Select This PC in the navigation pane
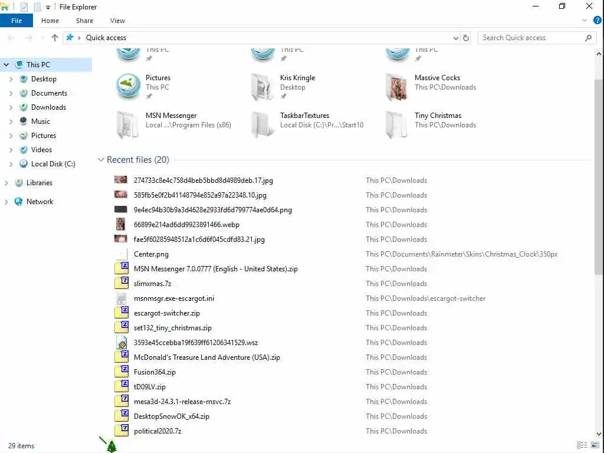Viewport: 604px width, 453px height. coord(38,65)
